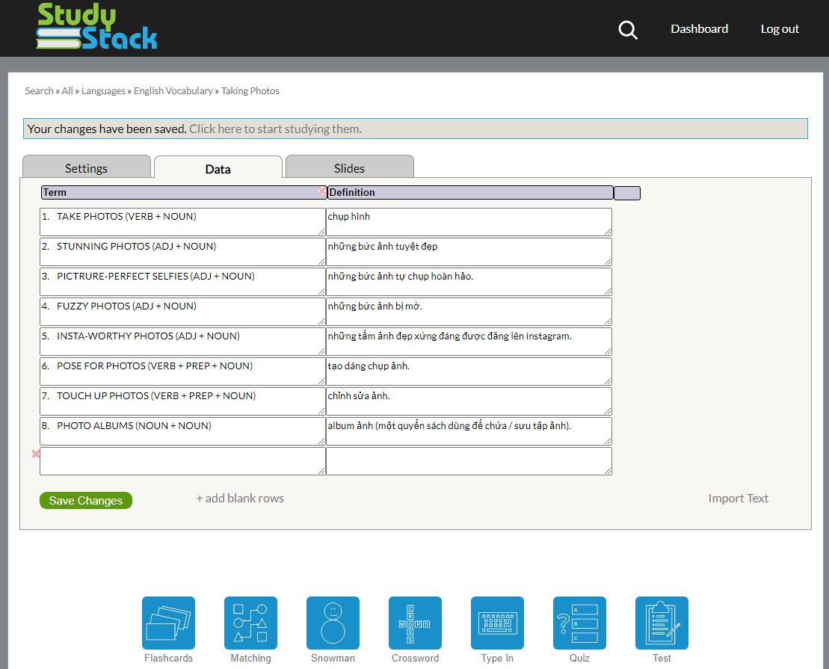Open the Crossword puzzle icon
Viewport: 829px width, 669px height.
415,623
